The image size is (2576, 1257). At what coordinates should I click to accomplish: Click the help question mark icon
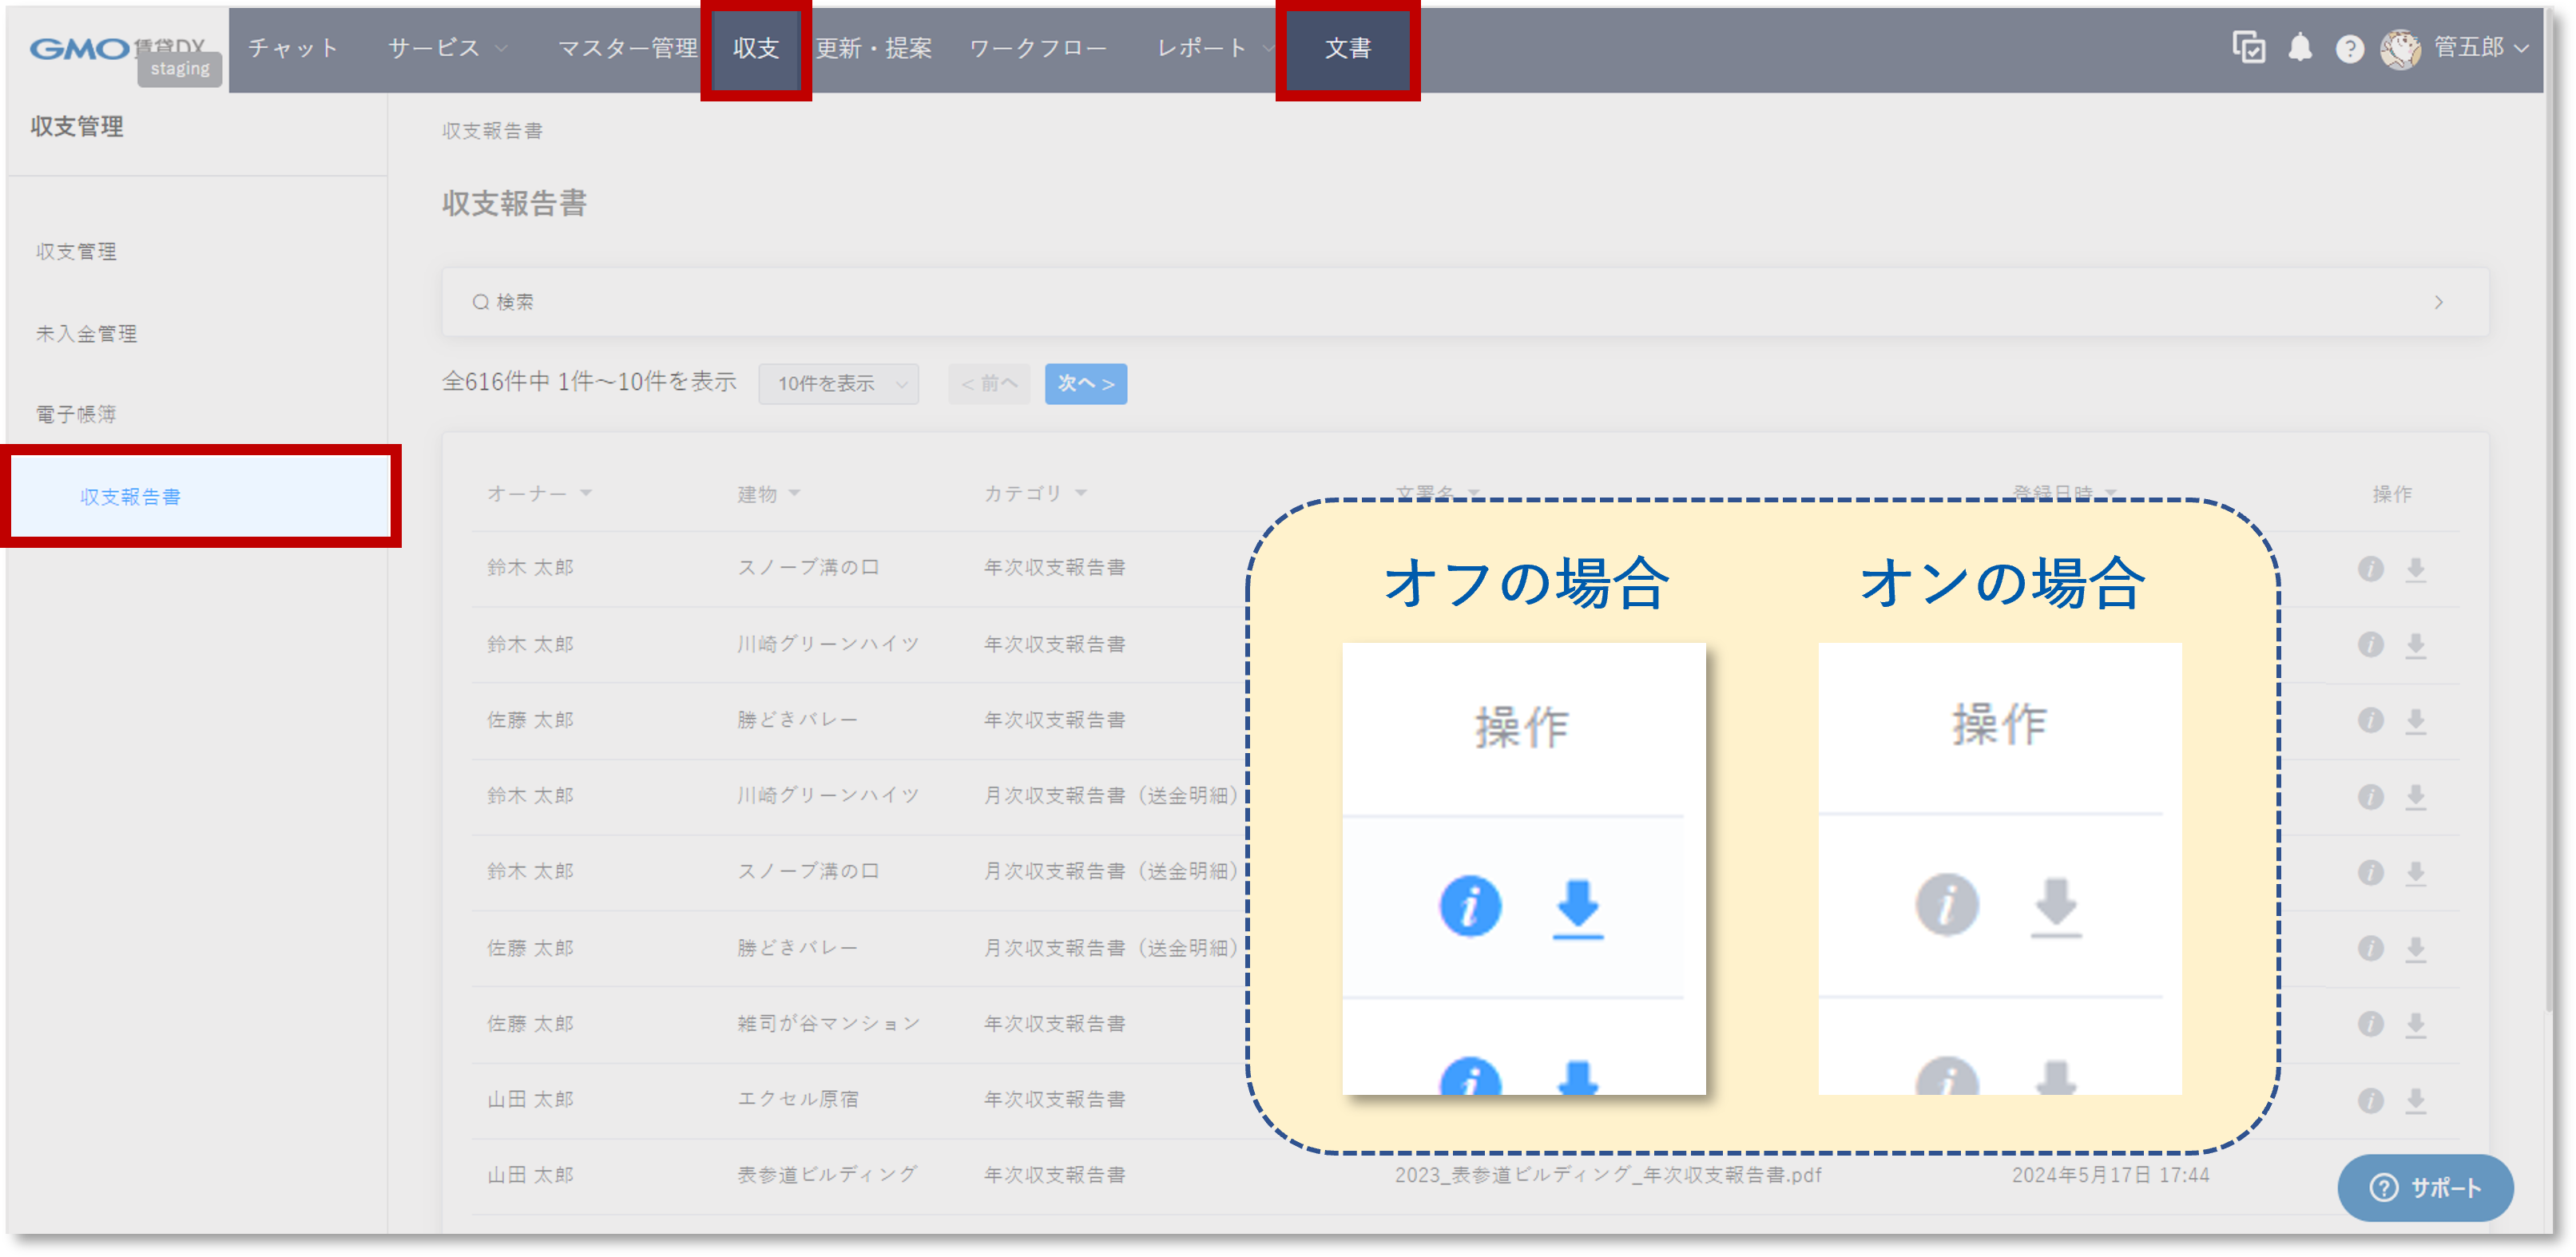(x=2349, y=47)
